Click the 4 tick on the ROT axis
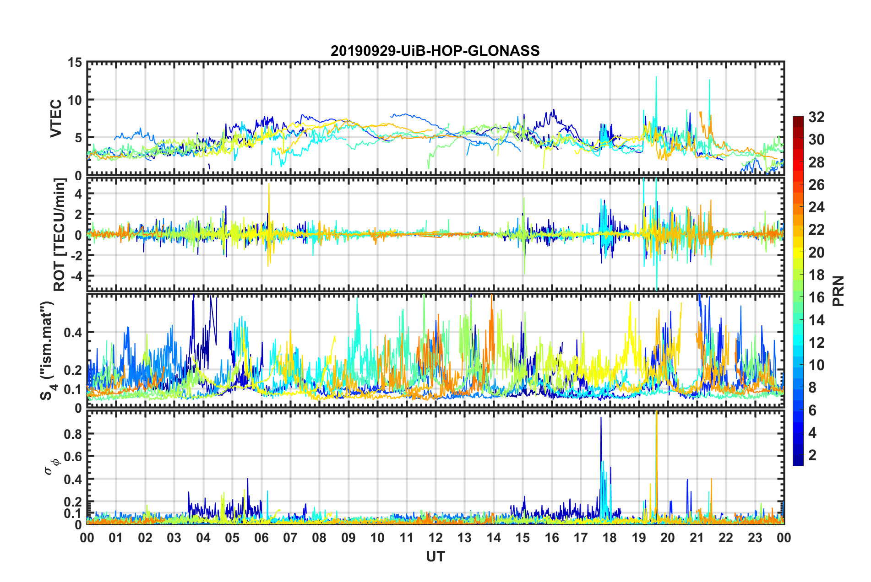Viewport: 871px width, 582px height. tap(78, 194)
